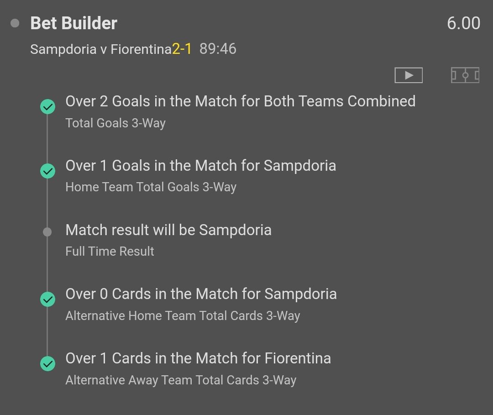Click the 89:46 match clock
Image resolution: width=493 pixels, height=415 pixels.
coord(218,49)
